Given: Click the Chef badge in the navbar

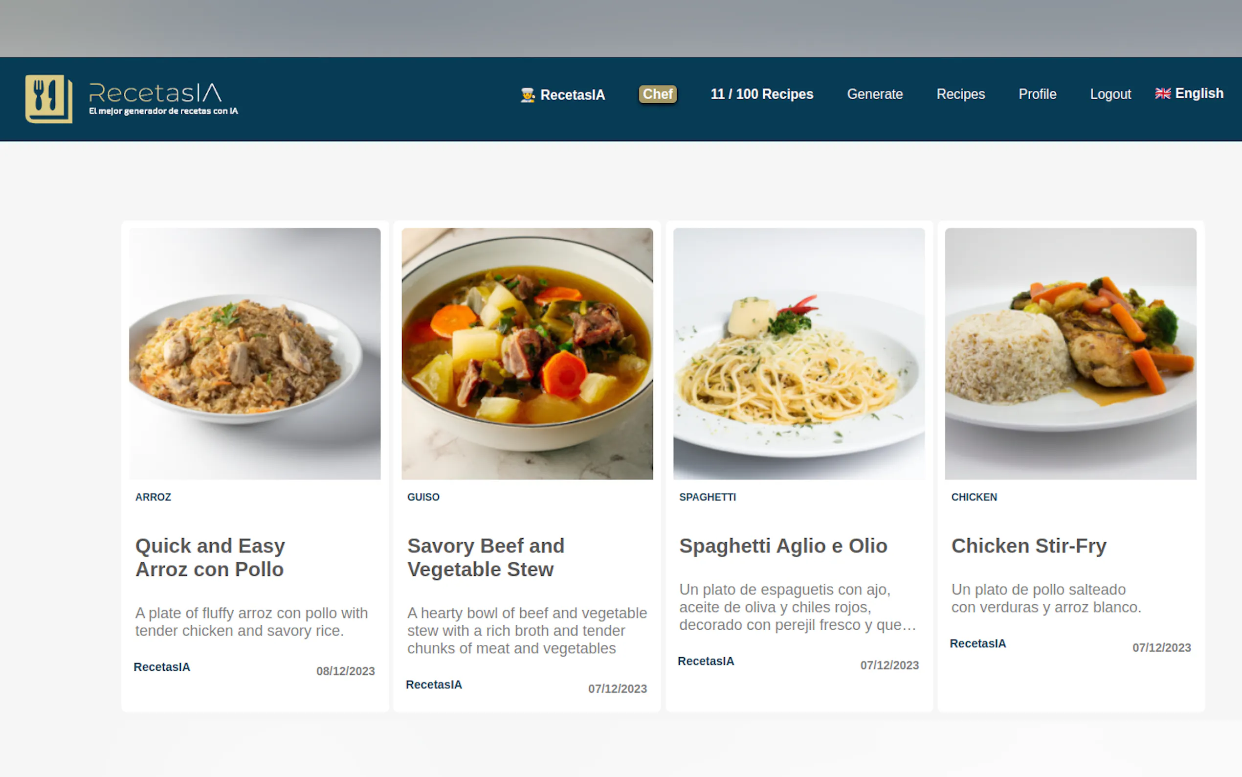Looking at the screenshot, I should point(657,94).
